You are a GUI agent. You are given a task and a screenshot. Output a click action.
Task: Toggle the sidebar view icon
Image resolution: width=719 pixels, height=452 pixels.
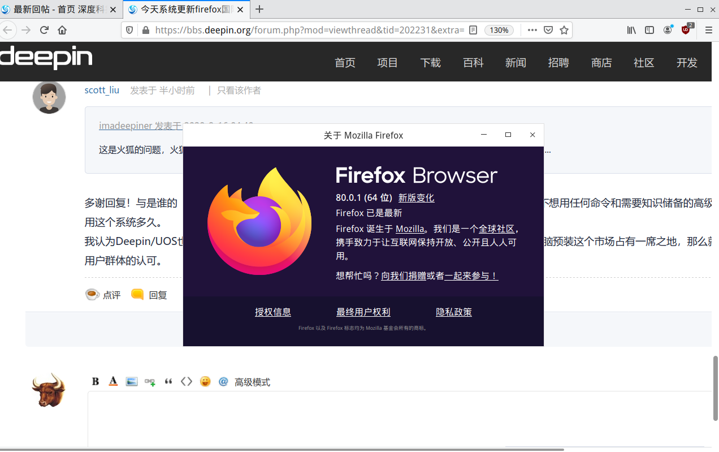[x=649, y=30]
